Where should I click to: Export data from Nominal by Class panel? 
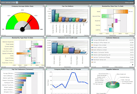coord(113,35)
